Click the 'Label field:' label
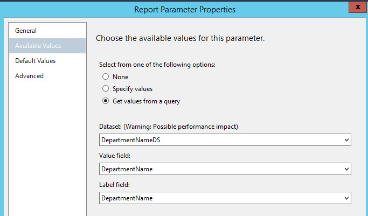The image size is (368, 216). pos(116,185)
